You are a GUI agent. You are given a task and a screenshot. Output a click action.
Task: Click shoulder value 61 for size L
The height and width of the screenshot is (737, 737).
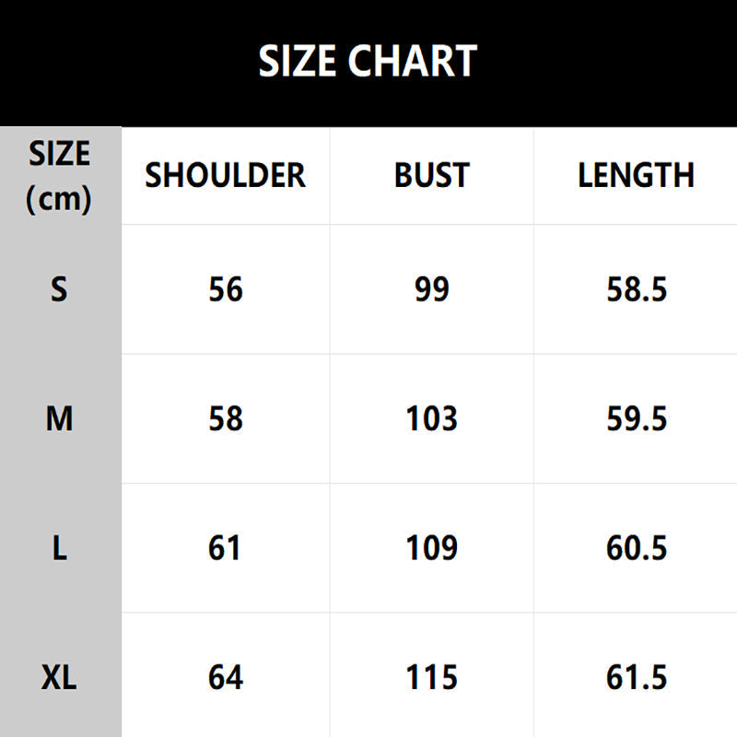[225, 549]
